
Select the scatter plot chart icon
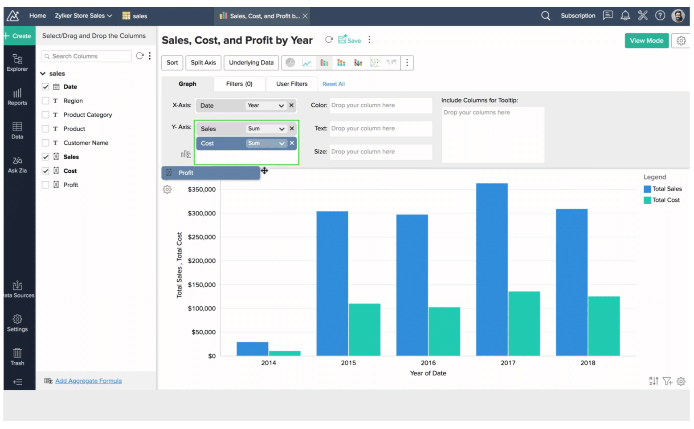pyautogui.click(x=375, y=63)
